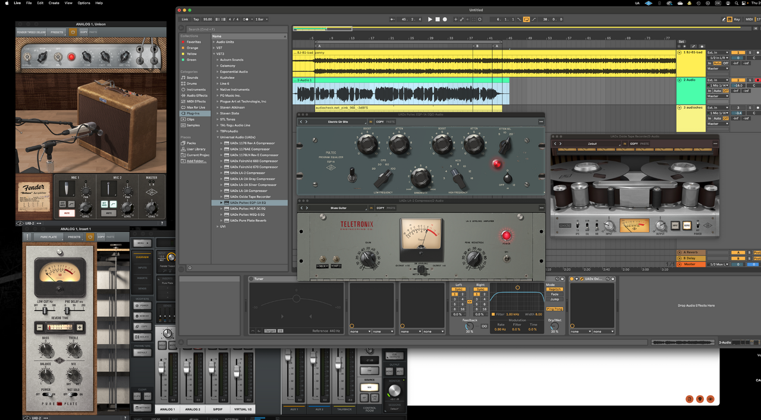Open the File menu
761x420 pixels.
pyautogui.click(x=29, y=3)
